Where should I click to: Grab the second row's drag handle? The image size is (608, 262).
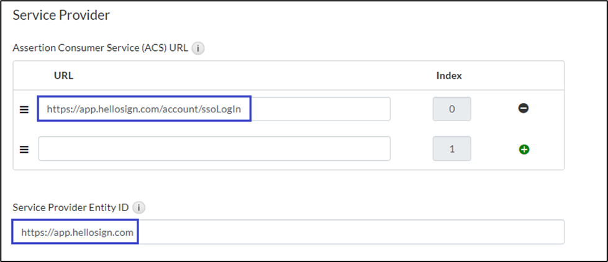tap(24, 149)
